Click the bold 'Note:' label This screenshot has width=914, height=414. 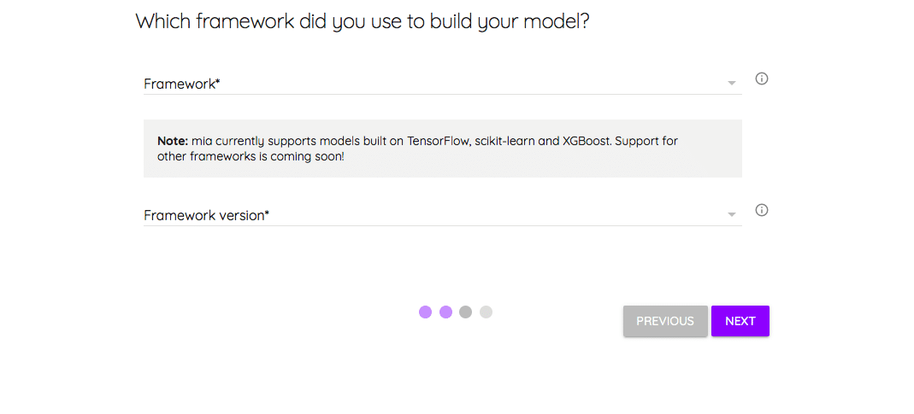[173, 141]
